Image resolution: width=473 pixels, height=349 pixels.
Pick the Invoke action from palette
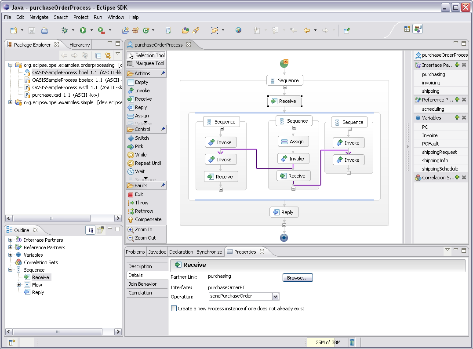(x=142, y=91)
